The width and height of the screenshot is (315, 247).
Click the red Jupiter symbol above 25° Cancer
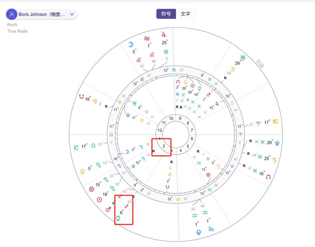(164, 34)
